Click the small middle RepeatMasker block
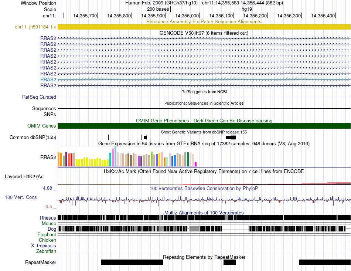Viewport: 351px width, 271px height. pos(230,262)
